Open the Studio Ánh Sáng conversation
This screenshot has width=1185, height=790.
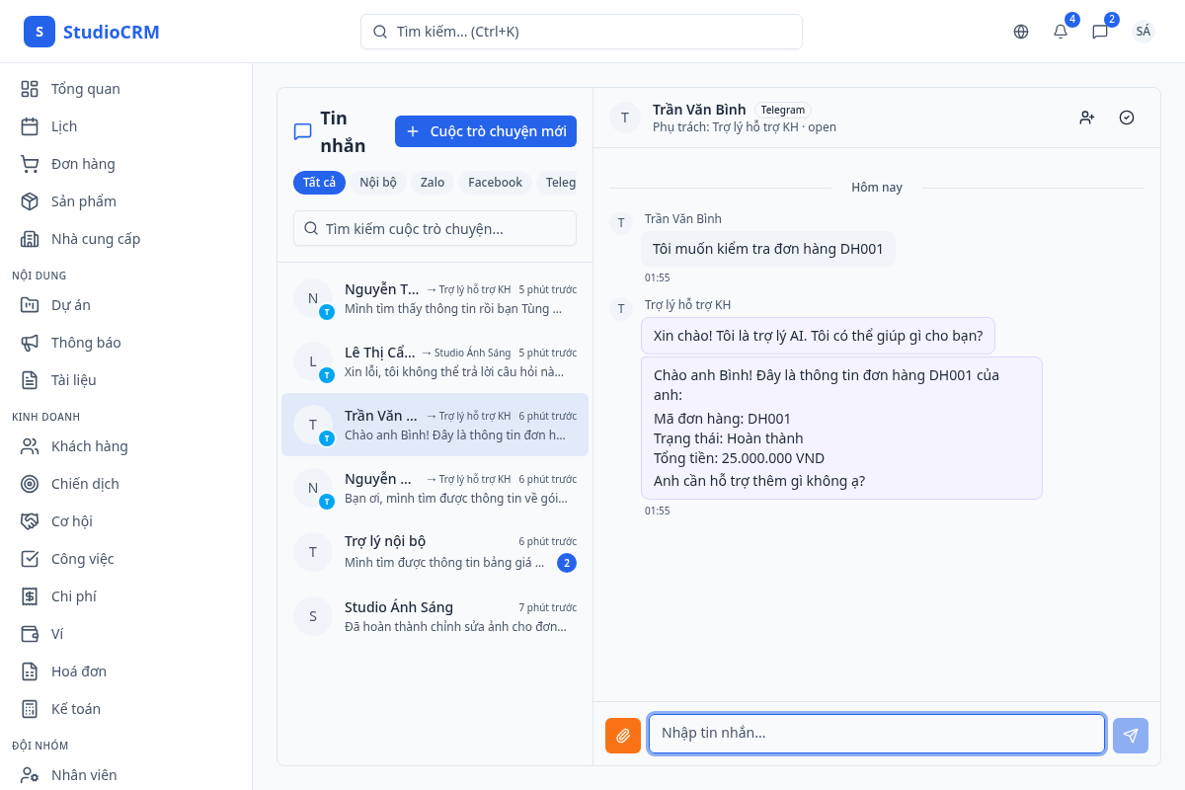[x=434, y=616]
